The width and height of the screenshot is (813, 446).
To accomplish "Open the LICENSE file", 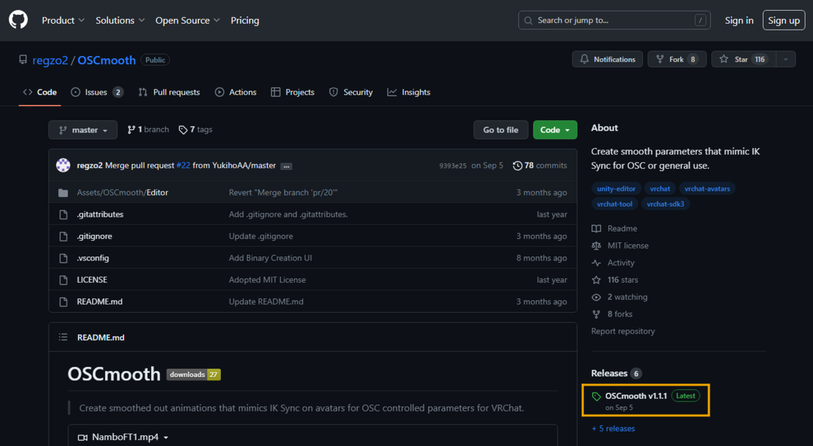I will 92,280.
